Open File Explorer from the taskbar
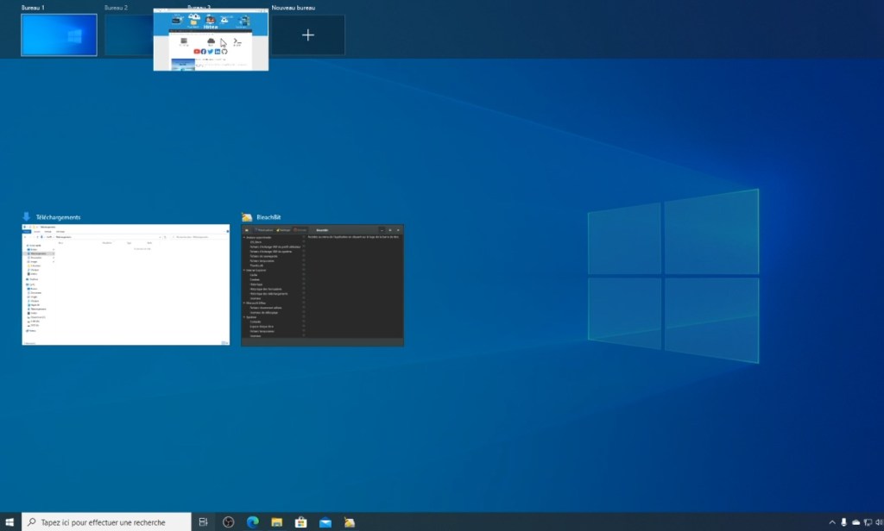 (277, 522)
